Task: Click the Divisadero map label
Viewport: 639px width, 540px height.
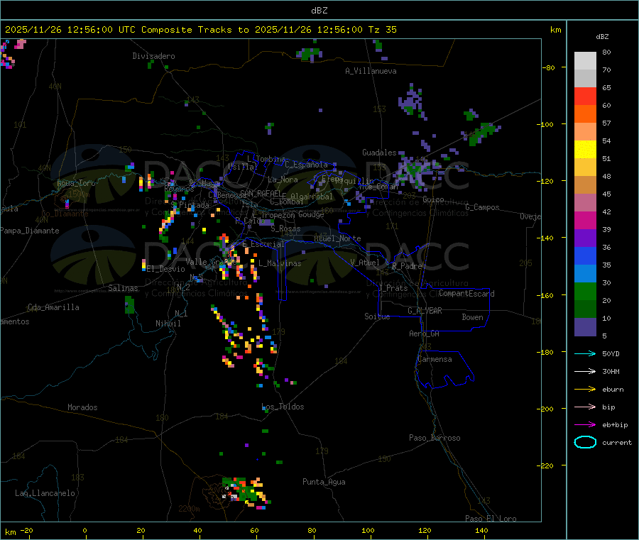Action: [x=153, y=56]
